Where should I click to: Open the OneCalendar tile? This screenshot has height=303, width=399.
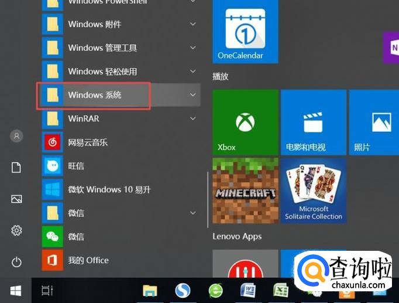click(x=245, y=31)
